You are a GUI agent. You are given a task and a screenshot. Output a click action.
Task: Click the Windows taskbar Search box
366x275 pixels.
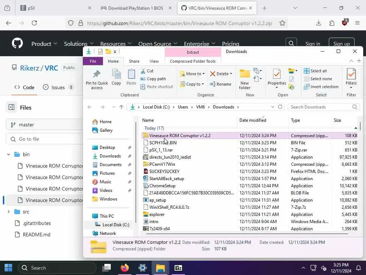click(x=57, y=268)
